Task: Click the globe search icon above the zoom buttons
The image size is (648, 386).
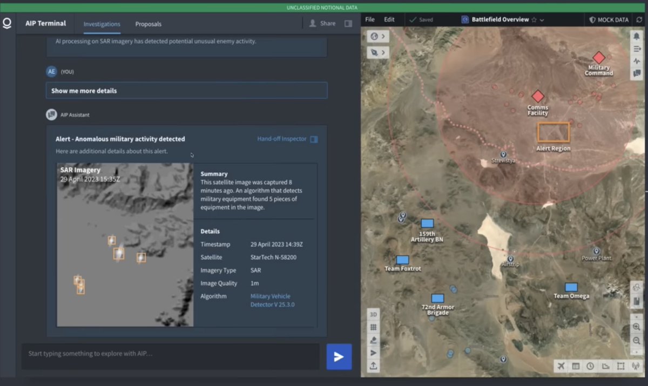Action: tap(637, 288)
